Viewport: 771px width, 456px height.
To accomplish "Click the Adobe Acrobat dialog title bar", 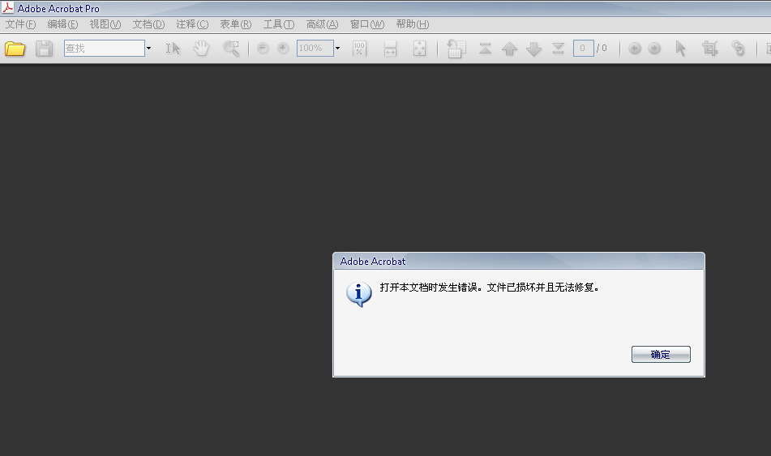I will 519,262.
